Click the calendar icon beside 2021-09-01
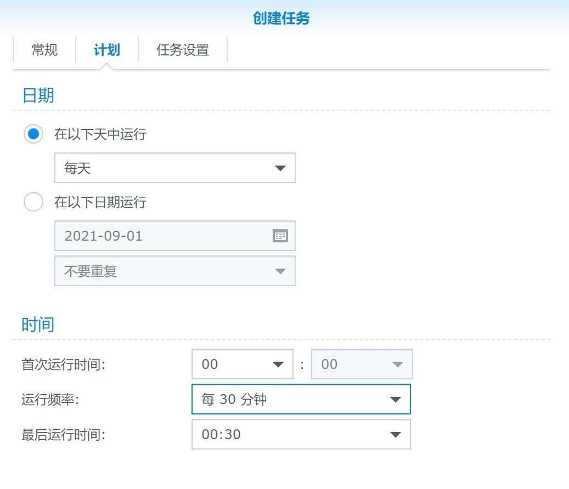Image resolution: width=569 pixels, height=489 pixels. (x=280, y=236)
